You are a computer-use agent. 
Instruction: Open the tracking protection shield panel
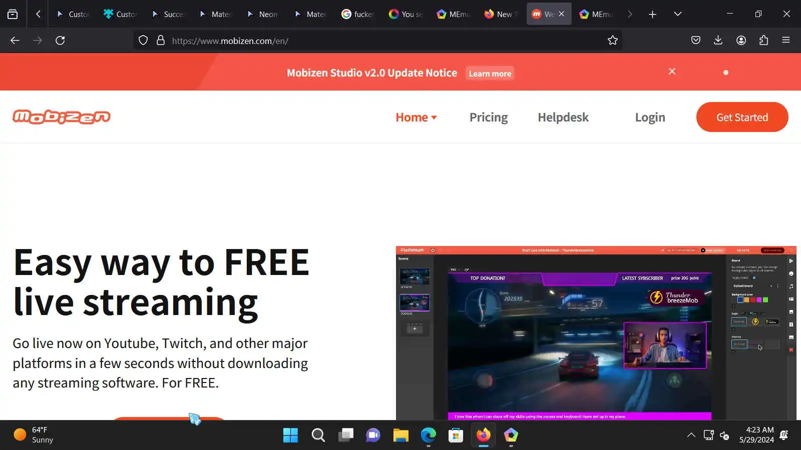tap(143, 40)
